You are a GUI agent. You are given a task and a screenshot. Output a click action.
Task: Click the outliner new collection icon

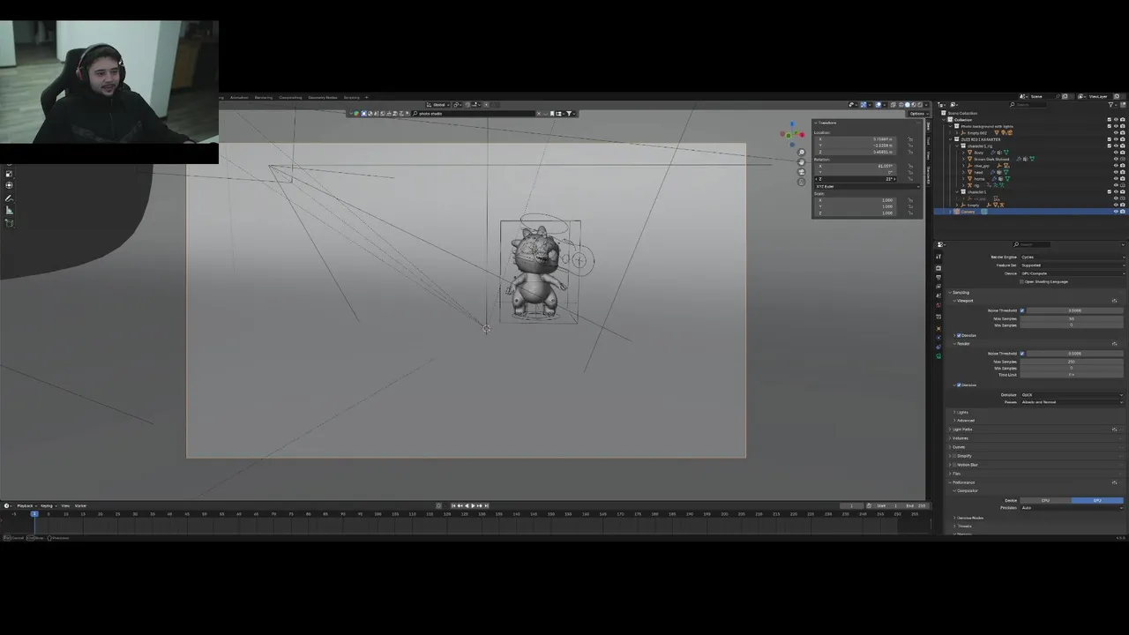(1123, 105)
